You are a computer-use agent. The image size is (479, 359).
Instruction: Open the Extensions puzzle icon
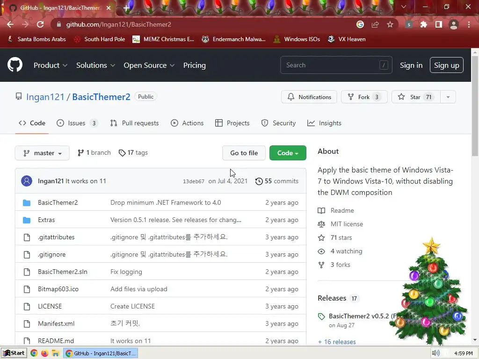[x=424, y=24]
